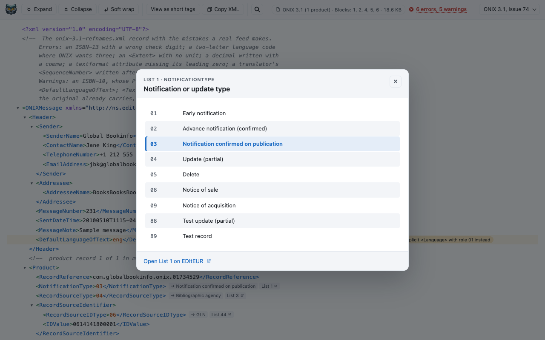Click the RecordReference element line

tap(147, 277)
